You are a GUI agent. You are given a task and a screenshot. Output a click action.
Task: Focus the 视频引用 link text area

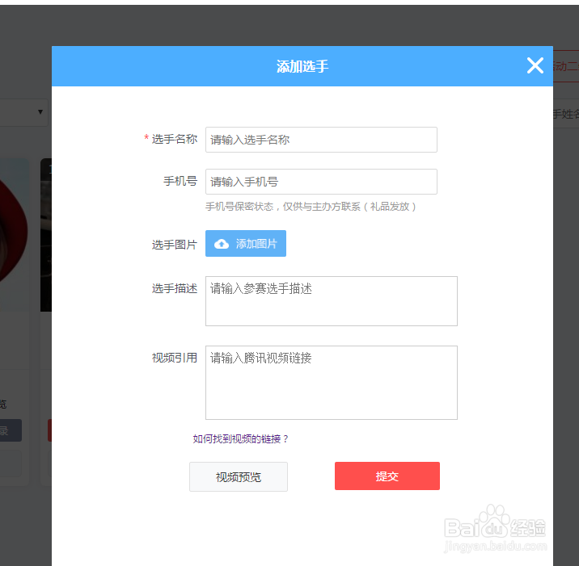pos(332,383)
